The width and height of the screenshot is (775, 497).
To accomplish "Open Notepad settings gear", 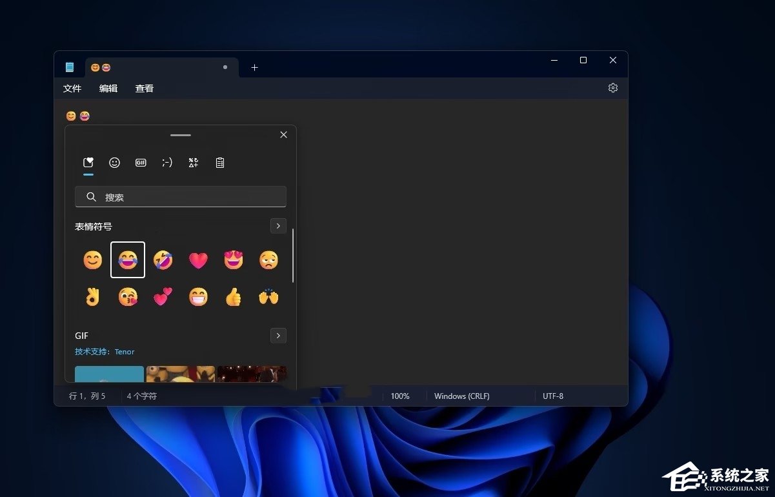I will [x=612, y=88].
